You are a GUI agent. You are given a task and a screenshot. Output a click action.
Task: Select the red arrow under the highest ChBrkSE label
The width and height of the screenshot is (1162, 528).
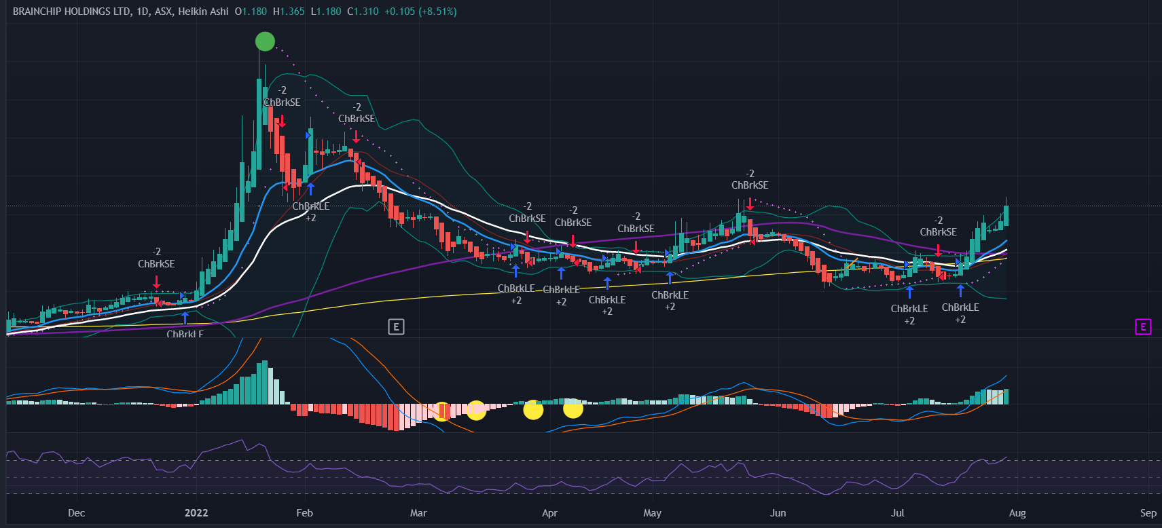coord(282,121)
